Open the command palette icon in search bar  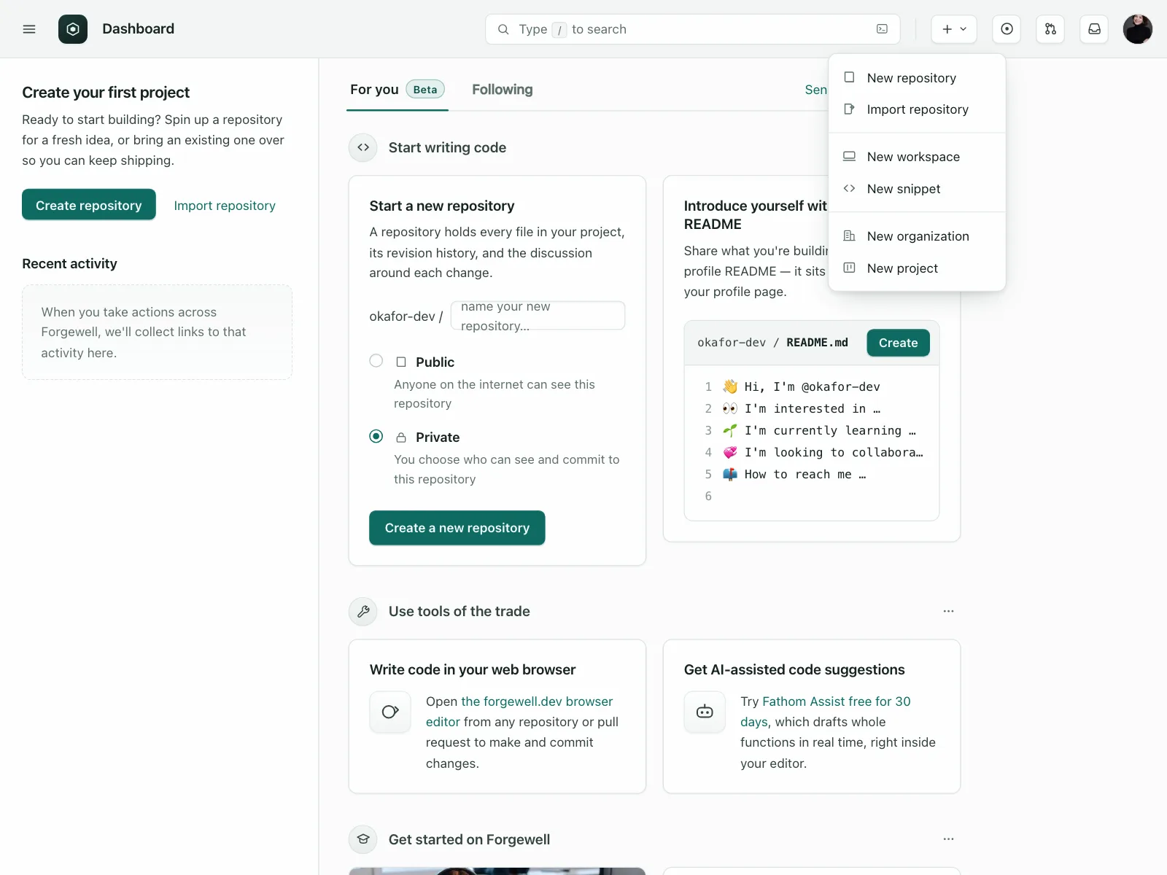coord(882,29)
